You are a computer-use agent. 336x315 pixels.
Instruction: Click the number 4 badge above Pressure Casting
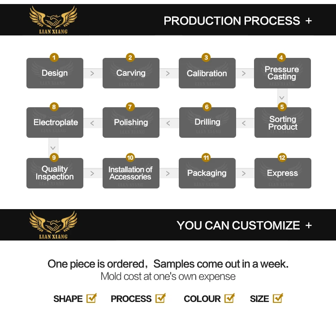point(281,57)
